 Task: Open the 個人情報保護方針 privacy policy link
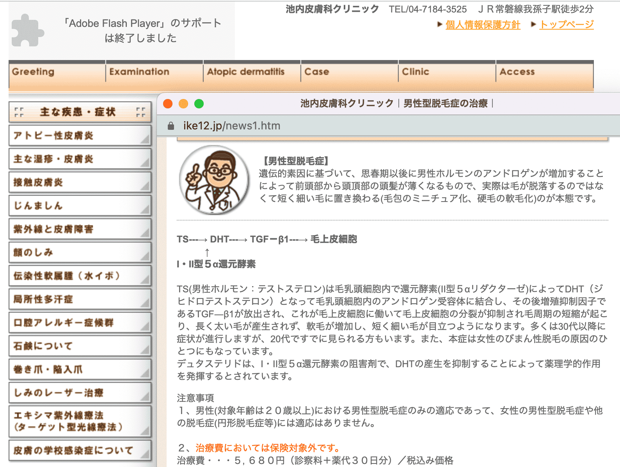[x=483, y=25]
